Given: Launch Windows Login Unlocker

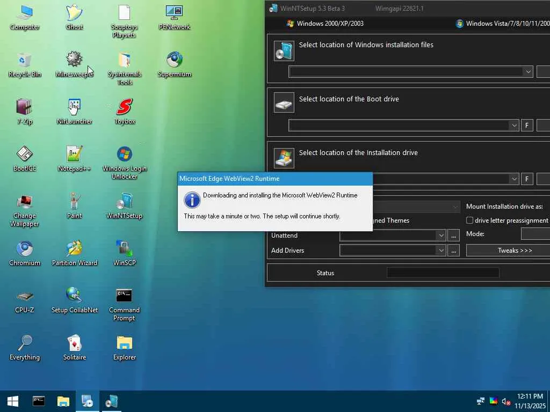Looking at the screenshot, I should [x=124, y=163].
